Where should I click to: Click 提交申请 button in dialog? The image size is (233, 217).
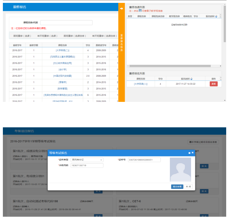pyautogui.click(x=177, y=187)
